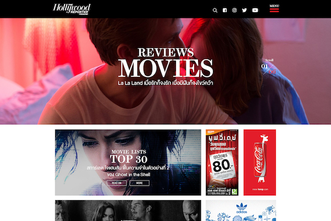331x221 pixels.
Task: Open the Twitter bird icon
Action: [x=244, y=10]
